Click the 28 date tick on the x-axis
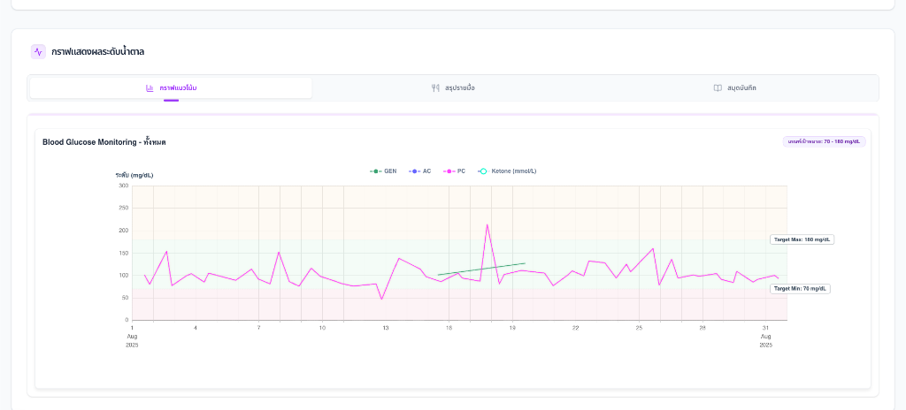 [702, 328]
